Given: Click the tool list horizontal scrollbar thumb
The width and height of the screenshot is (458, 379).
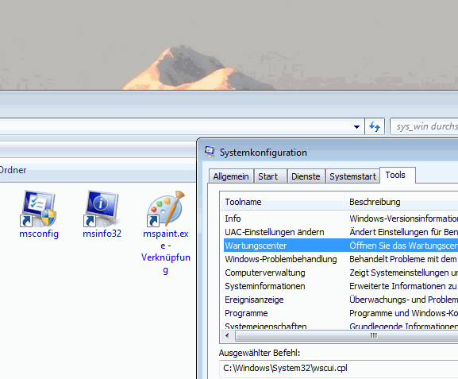Looking at the screenshot, I should point(347,336).
